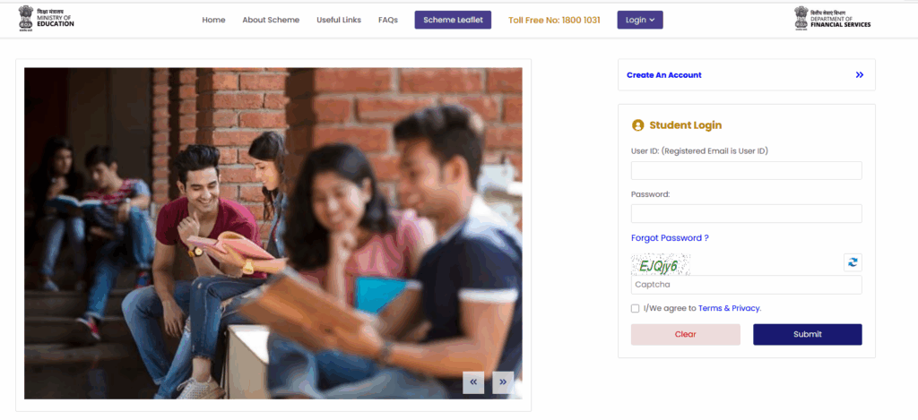The height and width of the screenshot is (420, 918).
Task: Open the About Scheme page
Action: coord(271,20)
